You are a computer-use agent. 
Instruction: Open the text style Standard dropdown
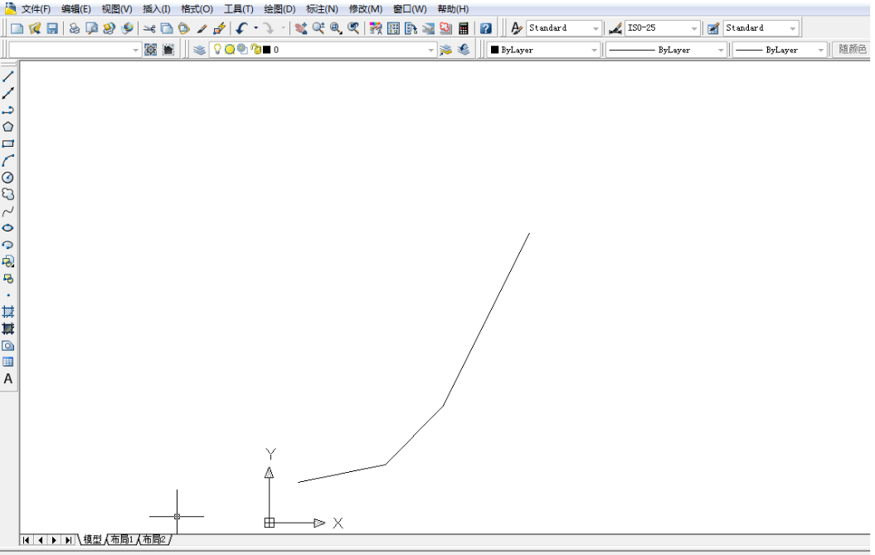(595, 28)
